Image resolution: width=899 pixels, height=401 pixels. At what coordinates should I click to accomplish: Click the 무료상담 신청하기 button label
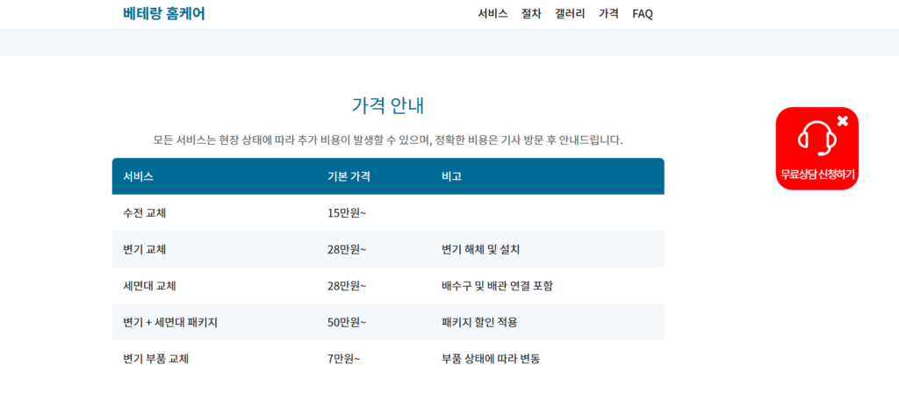[817, 175]
